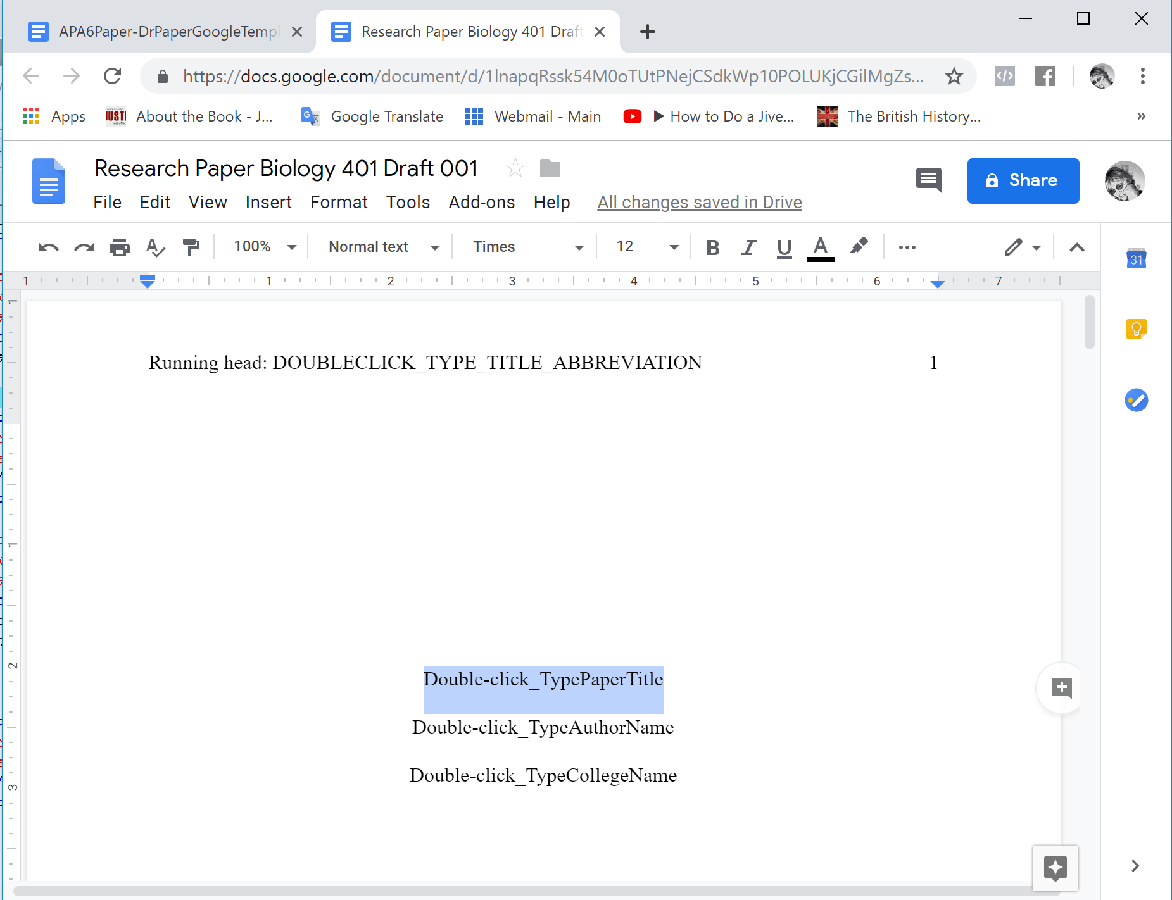Star the Research Paper document

coord(515,168)
